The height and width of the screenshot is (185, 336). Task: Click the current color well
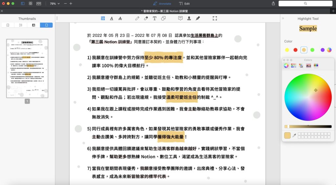[287, 135]
